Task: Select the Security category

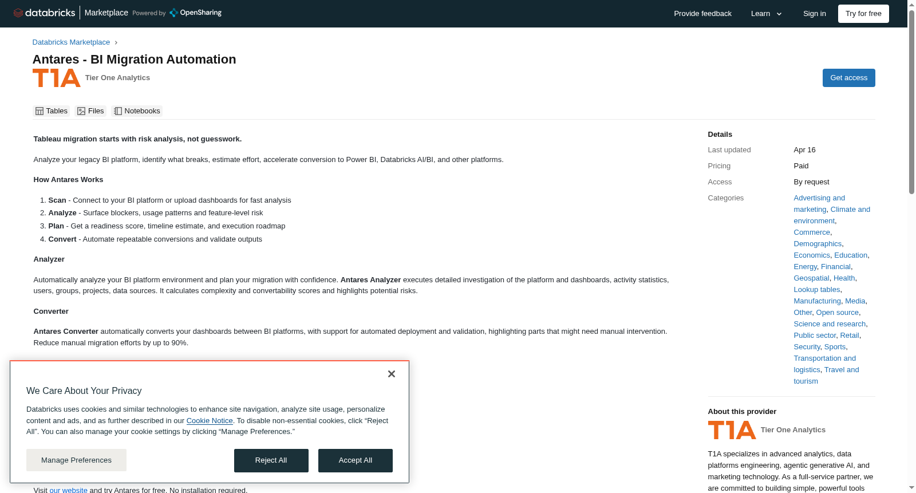Action: [x=807, y=347]
